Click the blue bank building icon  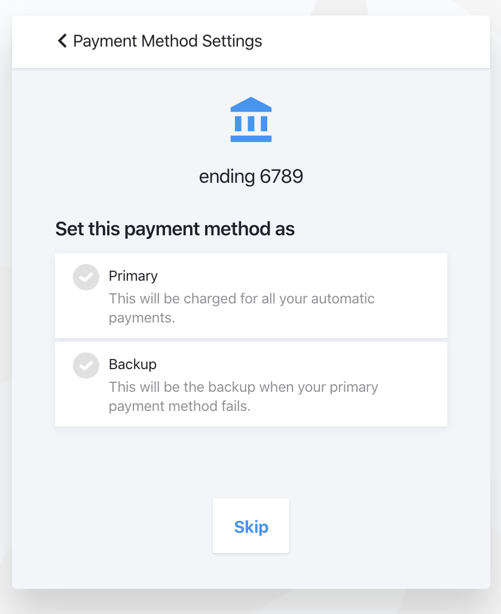click(251, 119)
